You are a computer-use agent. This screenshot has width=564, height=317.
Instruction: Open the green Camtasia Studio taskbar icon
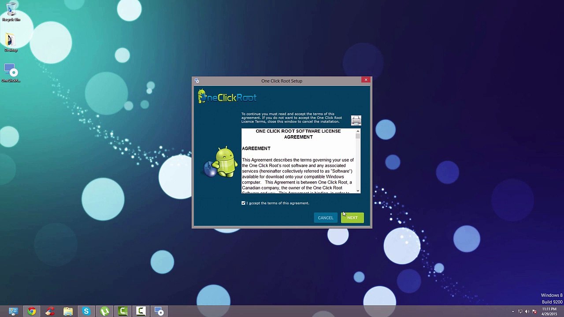(123, 311)
